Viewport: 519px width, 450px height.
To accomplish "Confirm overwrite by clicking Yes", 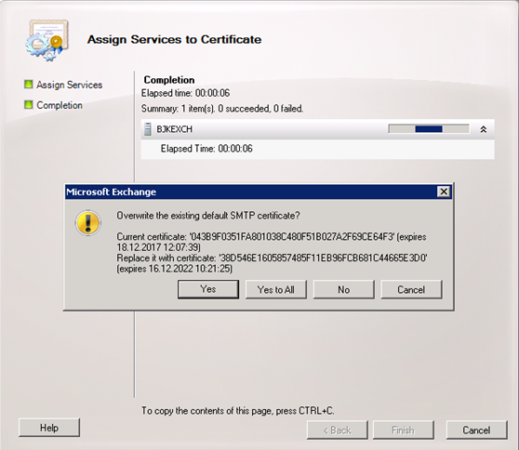I will 207,289.
